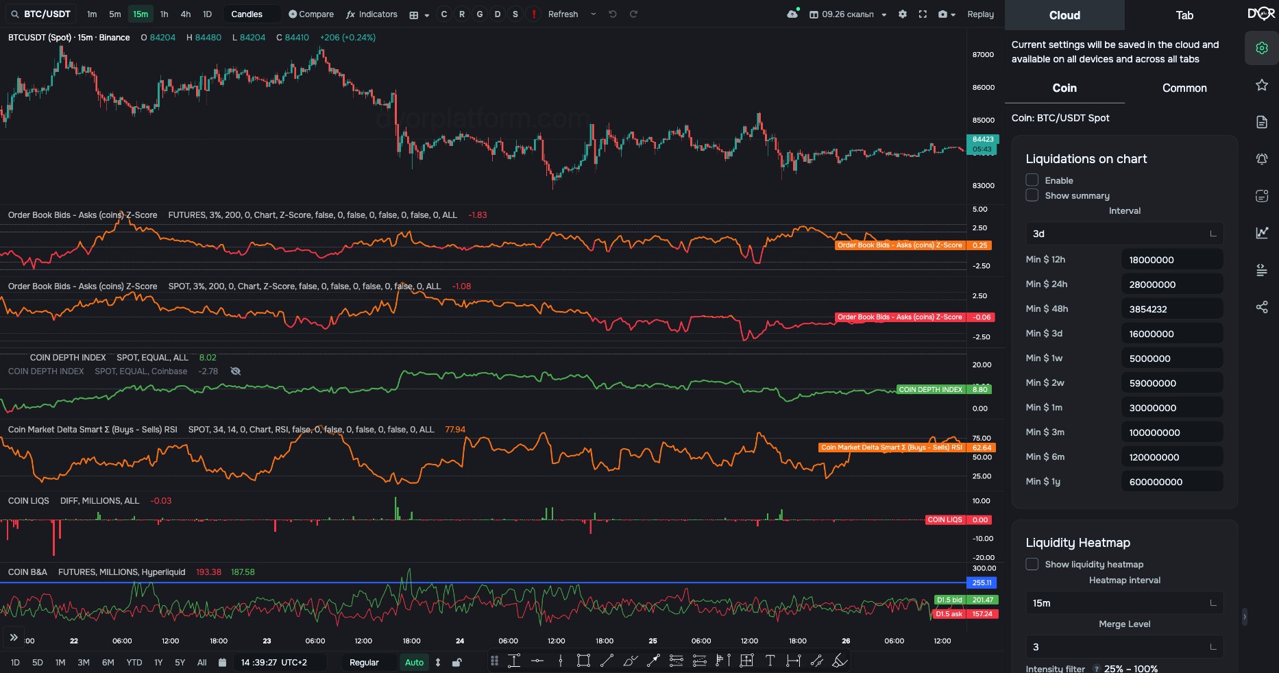Open the alarm bell alerts icon in the sidebar
The width and height of the screenshot is (1279, 673).
(x=1262, y=159)
